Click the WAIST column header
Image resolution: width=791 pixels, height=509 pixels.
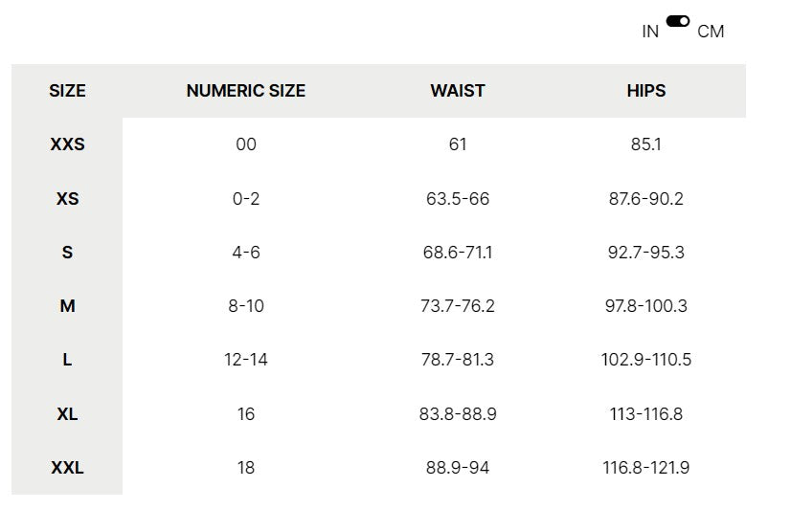pyautogui.click(x=458, y=91)
